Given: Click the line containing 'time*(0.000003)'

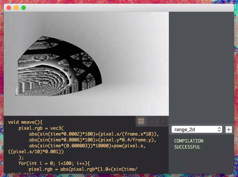Looking at the screenshot, I should tap(87, 146).
